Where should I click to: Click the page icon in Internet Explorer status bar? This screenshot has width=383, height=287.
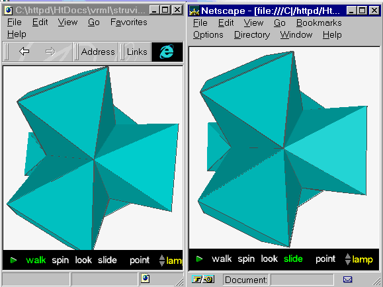[145, 278]
